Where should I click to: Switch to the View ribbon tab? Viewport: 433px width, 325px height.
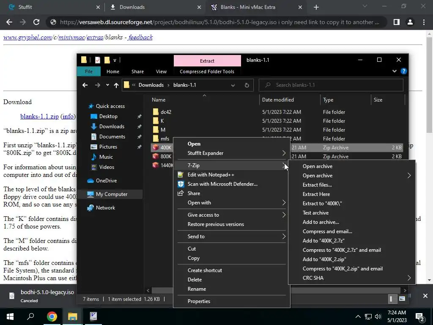coord(161,72)
